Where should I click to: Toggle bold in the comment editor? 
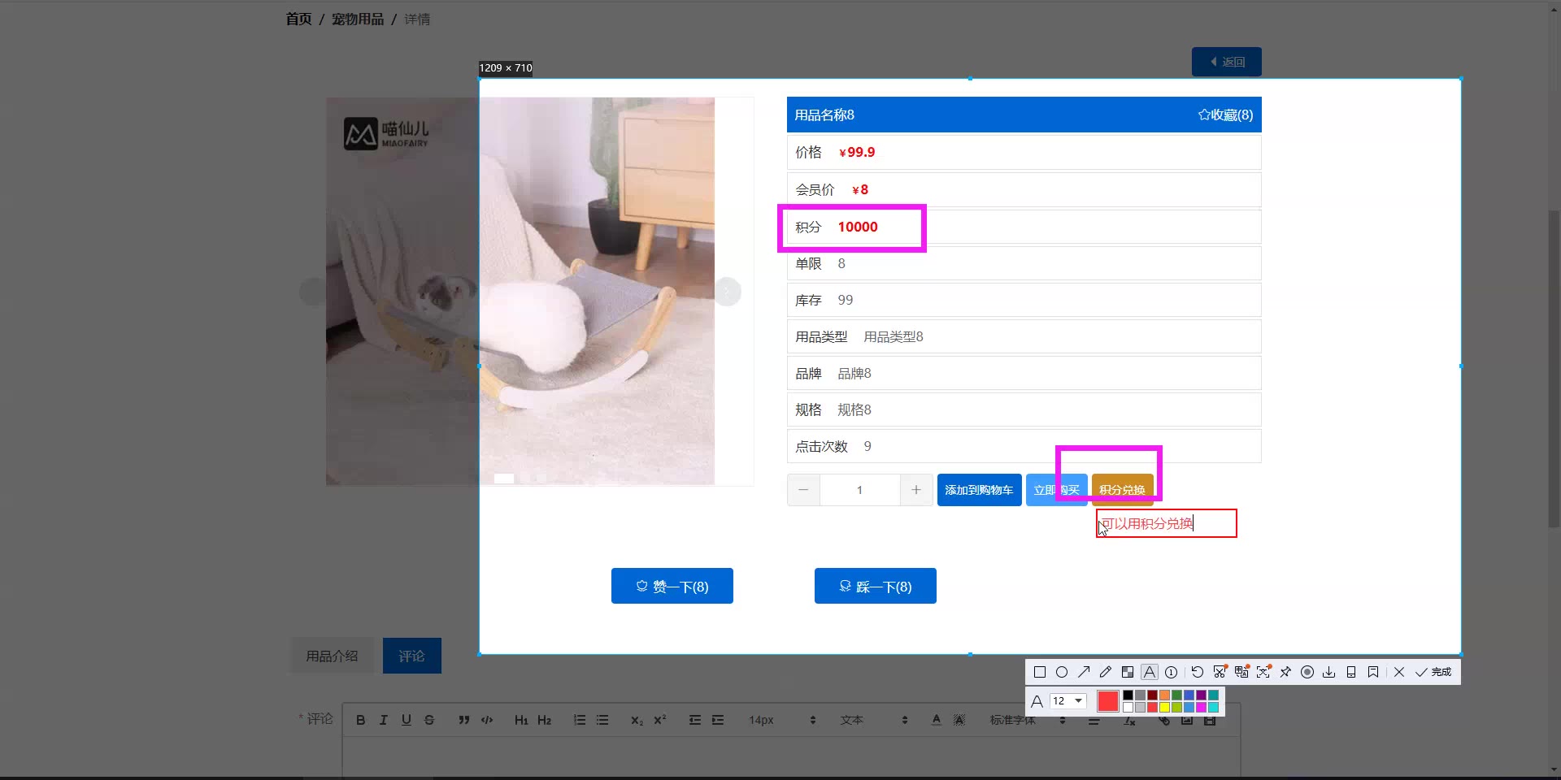pyautogui.click(x=360, y=720)
